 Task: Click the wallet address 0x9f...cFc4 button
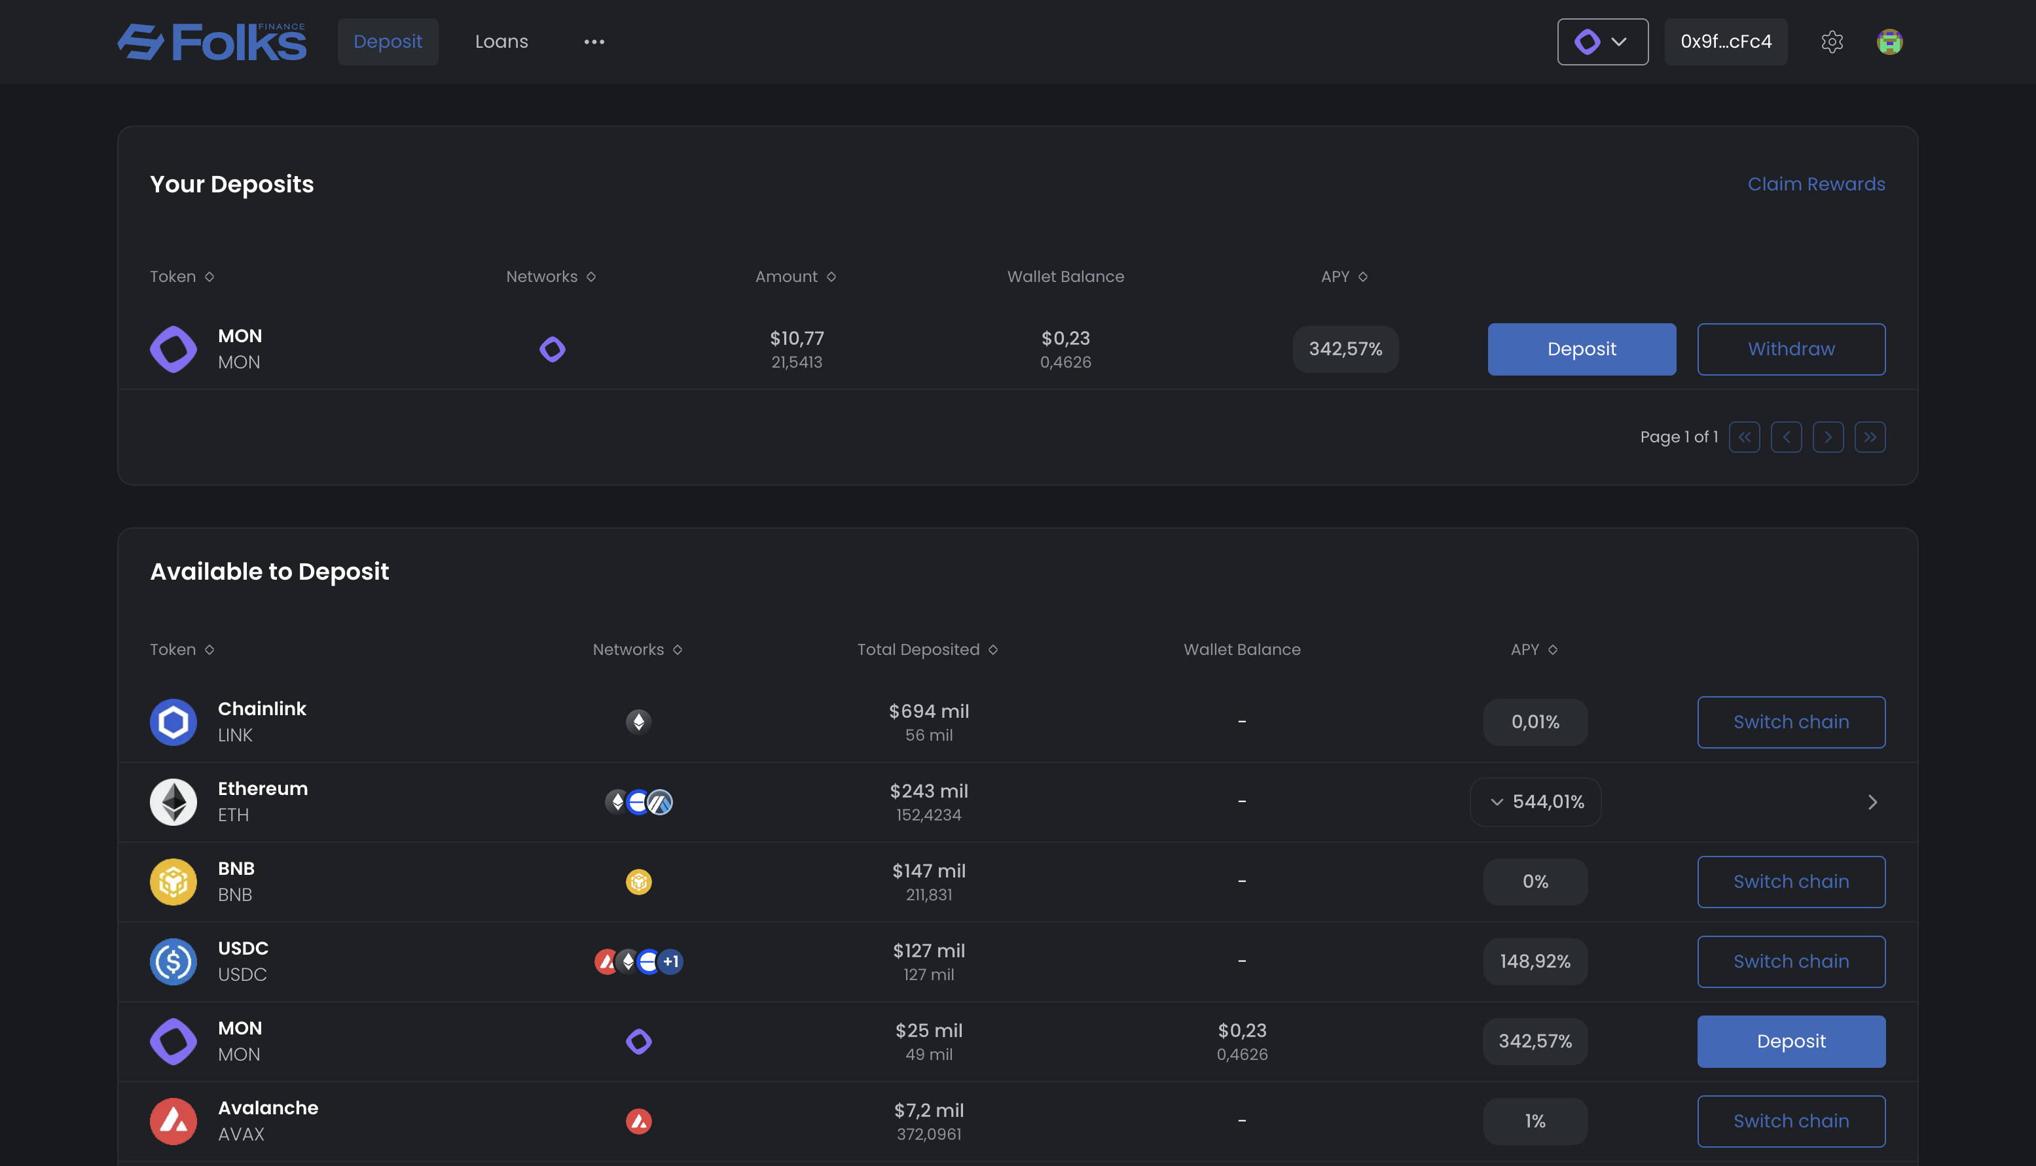pyautogui.click(x=1726, y=42)
